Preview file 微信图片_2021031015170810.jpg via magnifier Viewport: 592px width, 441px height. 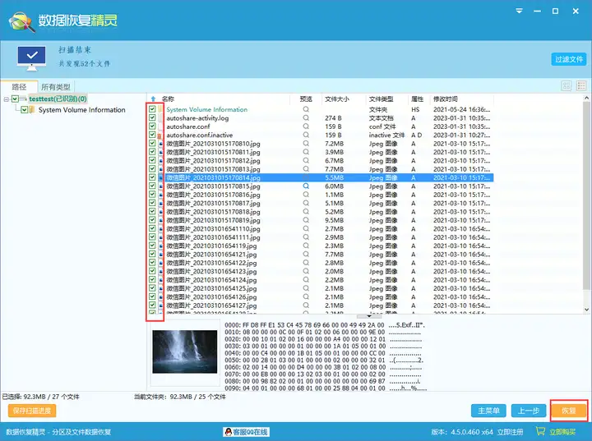pos(306,144)
